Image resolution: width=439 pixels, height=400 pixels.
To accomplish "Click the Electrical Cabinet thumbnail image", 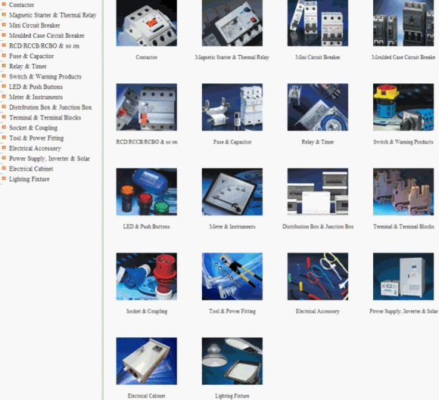I will click(146, 361).
